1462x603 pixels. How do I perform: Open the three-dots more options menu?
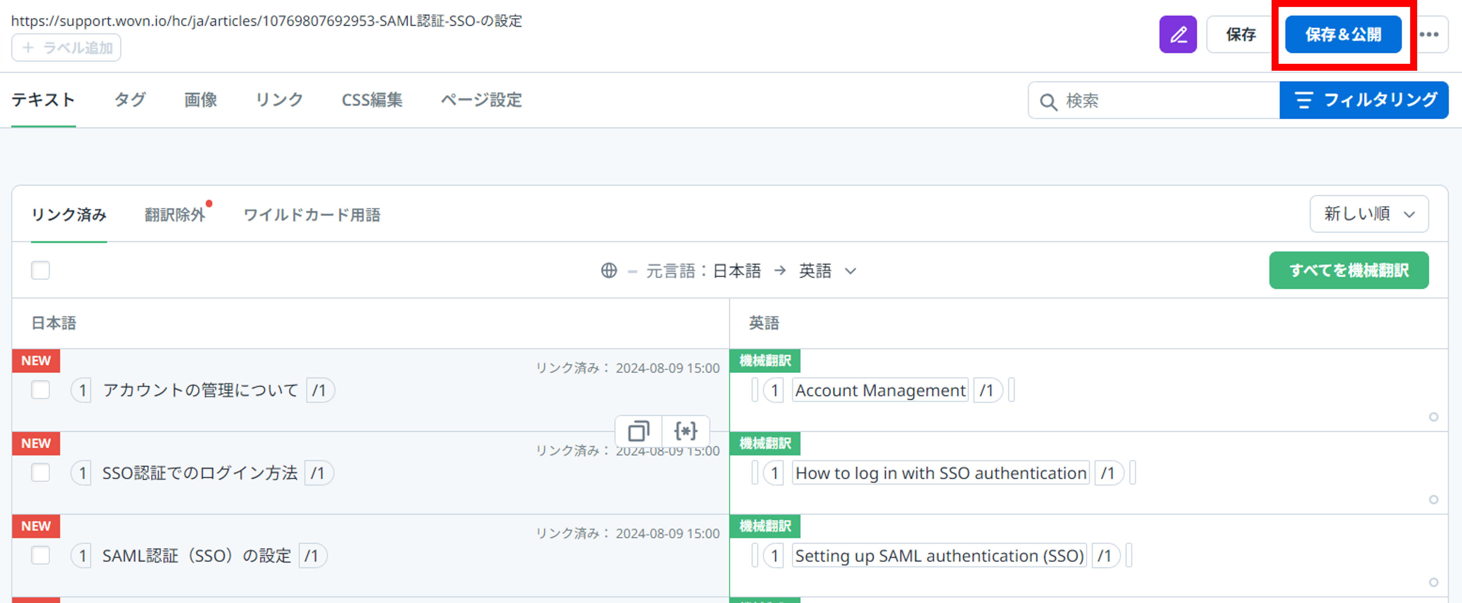point(1428,35)
